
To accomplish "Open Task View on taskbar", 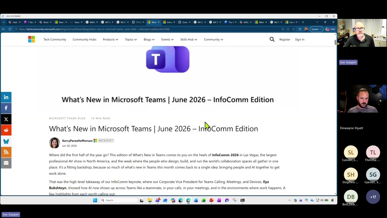I will pyautogui.click(x=141, y=200).
